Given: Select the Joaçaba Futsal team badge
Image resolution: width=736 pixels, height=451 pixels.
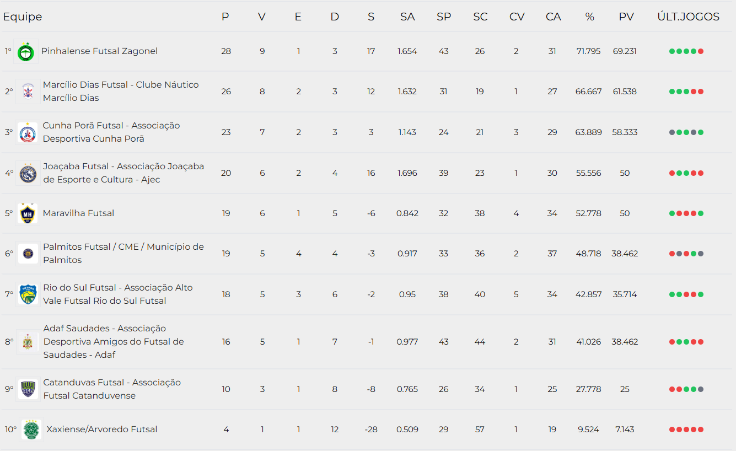Looking at the screenshot, I should tap(28, 173).
